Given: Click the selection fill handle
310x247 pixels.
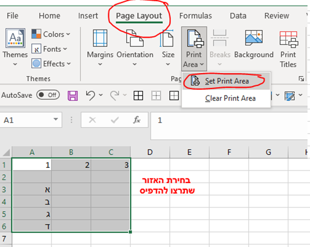Looking at the screenshot, I should [x=130, y=232].
